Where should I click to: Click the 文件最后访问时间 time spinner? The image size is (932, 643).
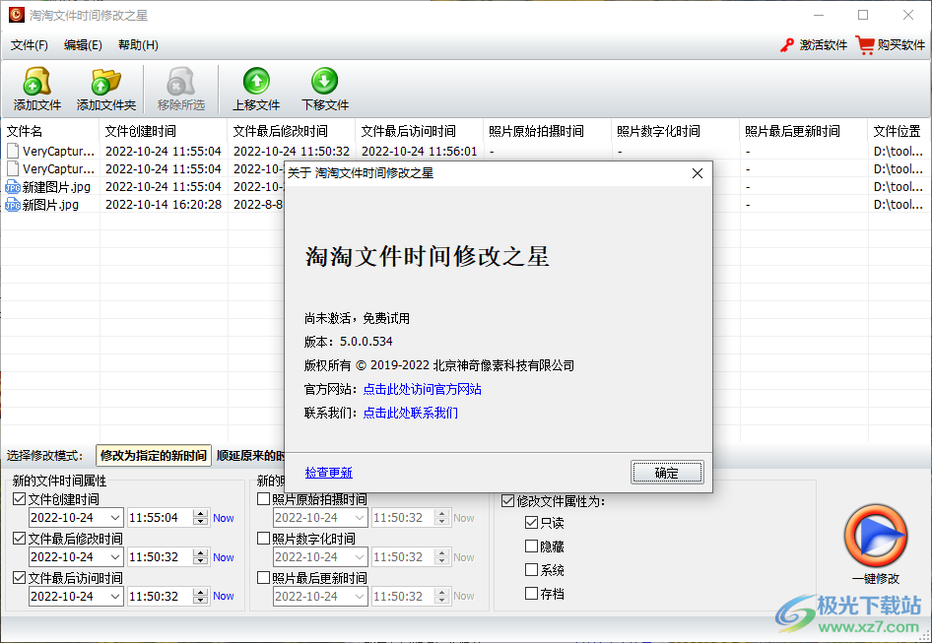tap(201, 596)
